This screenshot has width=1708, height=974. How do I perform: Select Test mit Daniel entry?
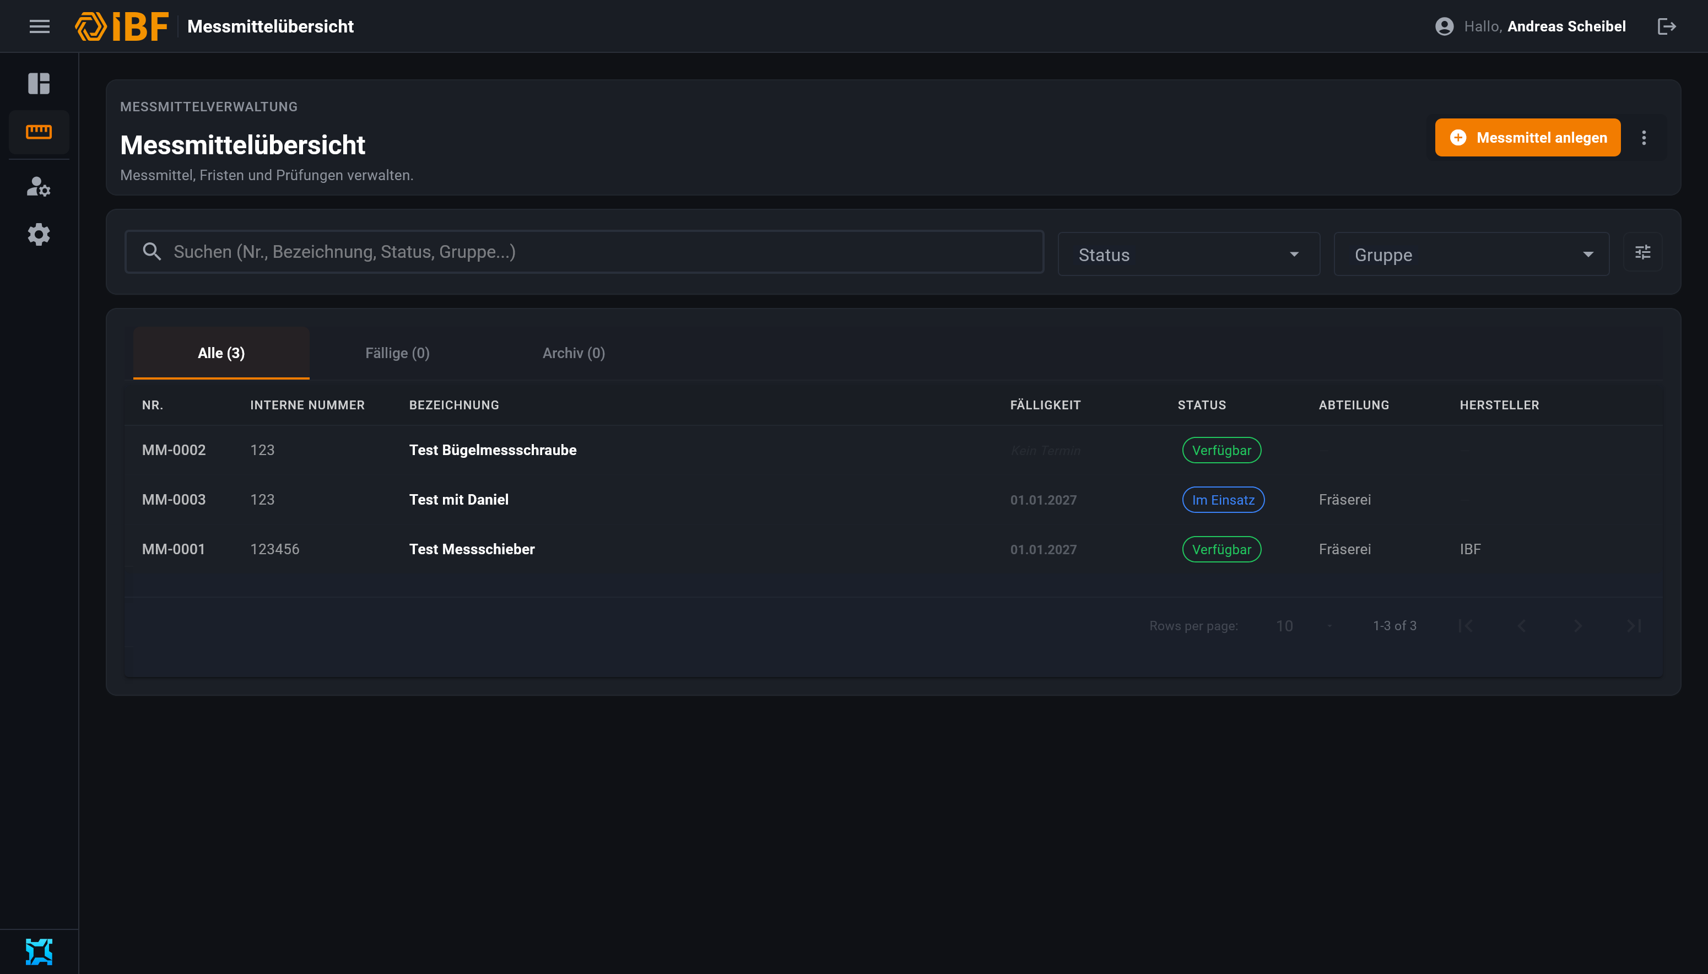(458, 500)
